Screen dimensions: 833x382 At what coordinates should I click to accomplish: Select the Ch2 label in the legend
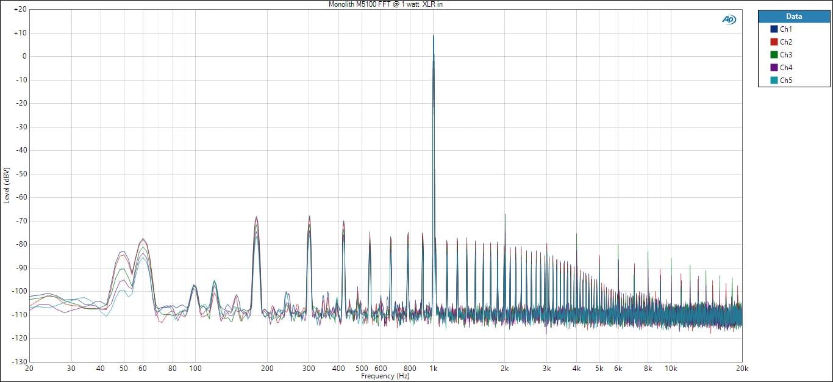coord(786,42)
